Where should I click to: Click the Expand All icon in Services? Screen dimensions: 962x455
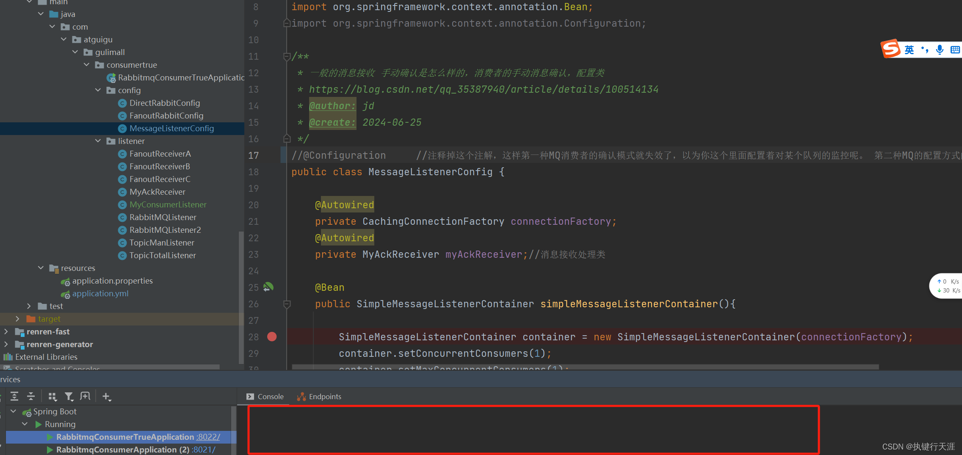pos(14,396)
